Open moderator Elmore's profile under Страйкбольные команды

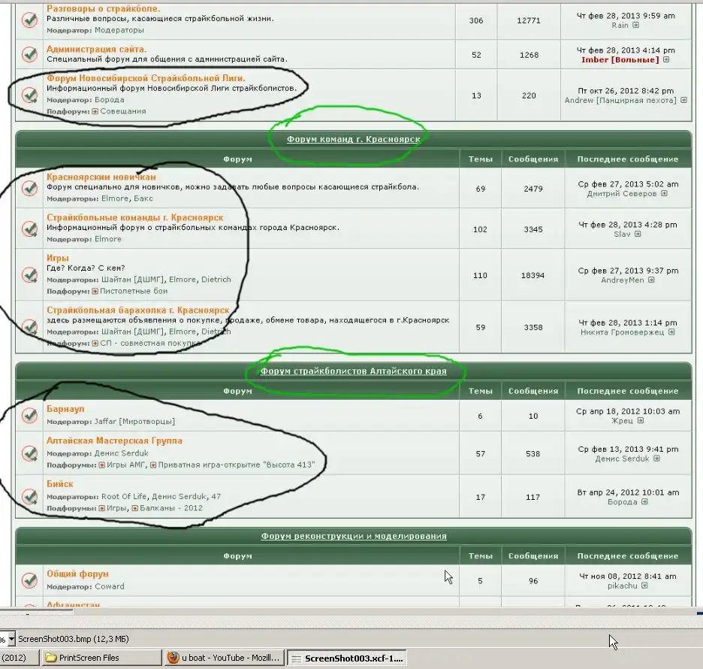pos(108,239)
